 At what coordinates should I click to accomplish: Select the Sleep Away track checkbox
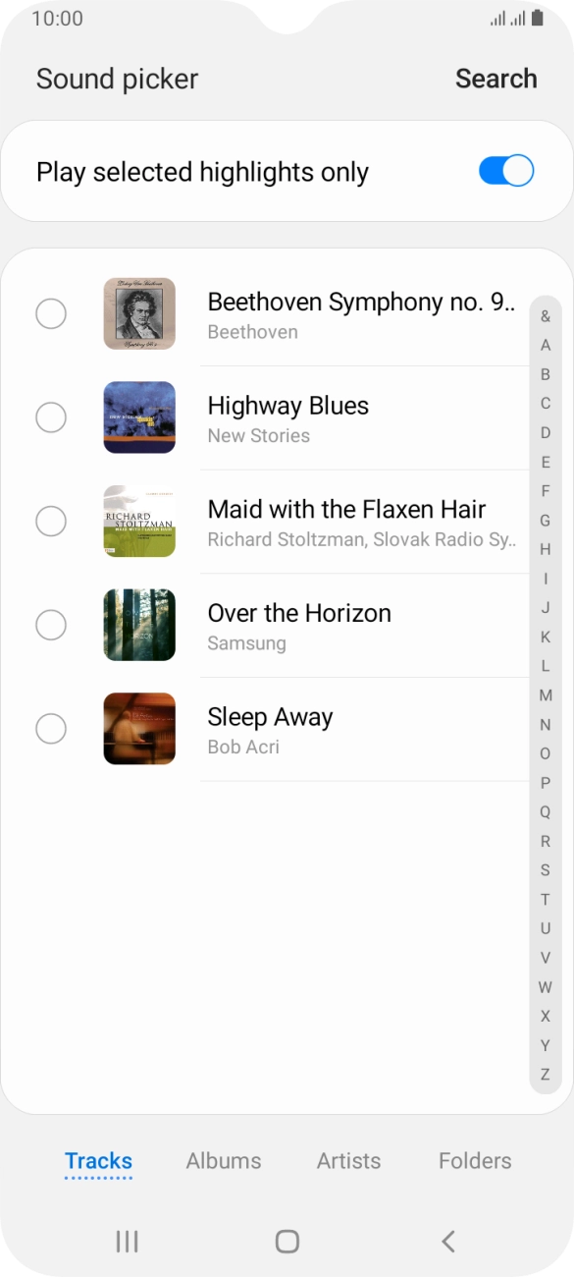click(51, 729)
